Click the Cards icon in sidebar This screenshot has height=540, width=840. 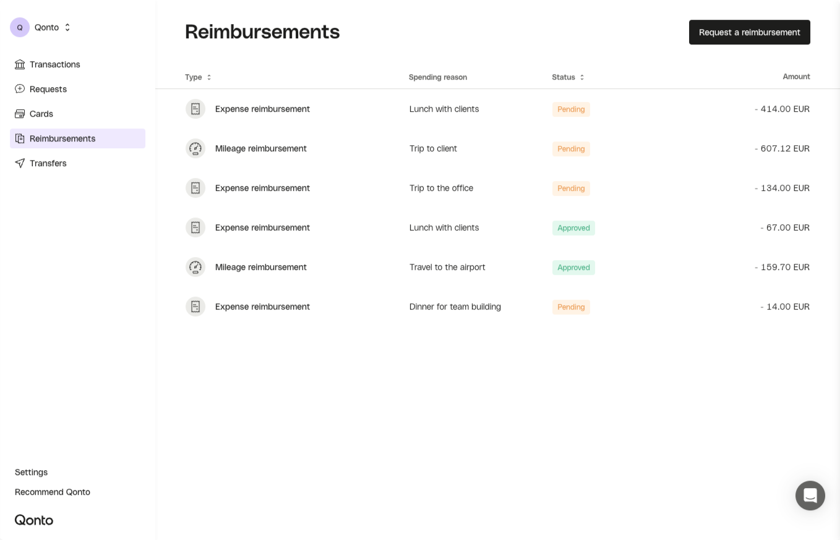pyautogui.click(x=20, y=114)
